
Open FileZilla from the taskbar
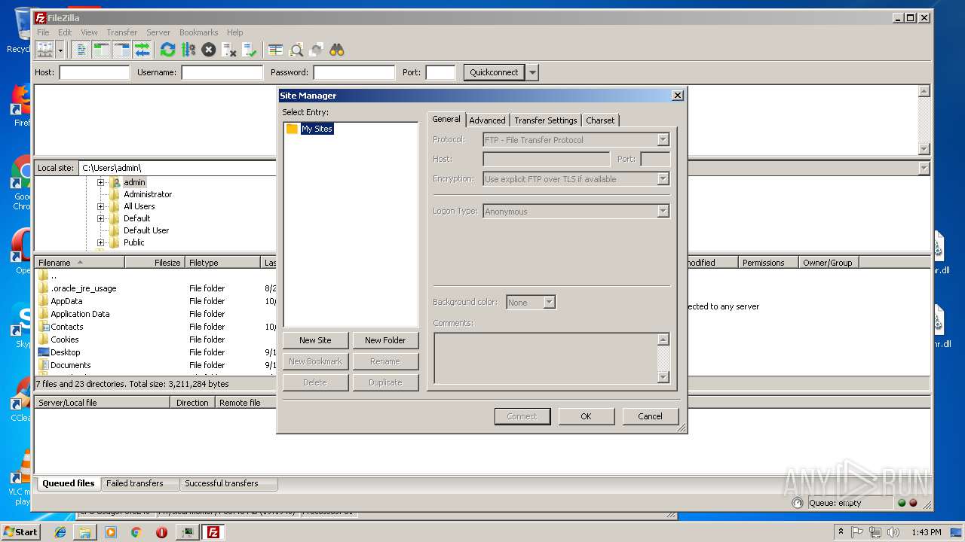click(x=213, y=532)
